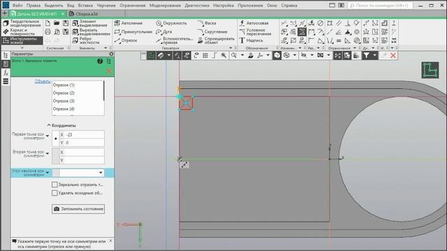Image resolution: width=447 pixels, height=251 pixels.
Task: Select the Окружность tool
Action: pyautogui.click(x=171, y=23)
